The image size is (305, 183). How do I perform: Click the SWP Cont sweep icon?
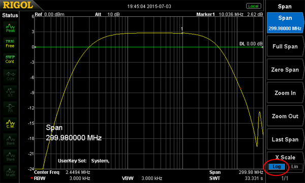(x=10, y=59)
